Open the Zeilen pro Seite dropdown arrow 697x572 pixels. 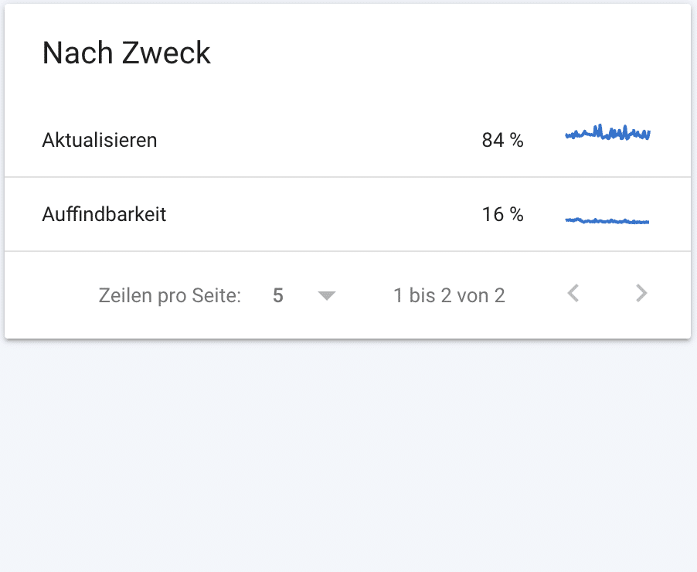pyautogui.click(x=327, y=295)
